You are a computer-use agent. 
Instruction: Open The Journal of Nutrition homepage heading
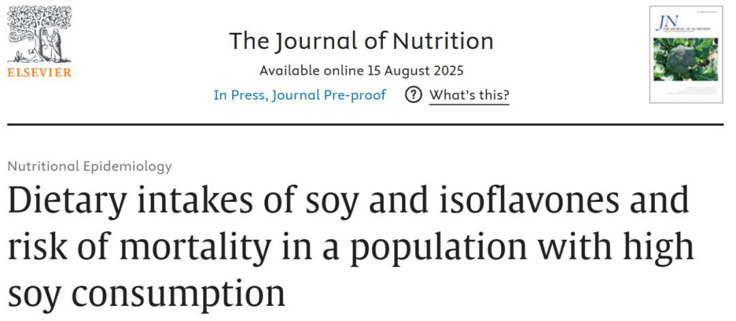[x=361, y=41]
